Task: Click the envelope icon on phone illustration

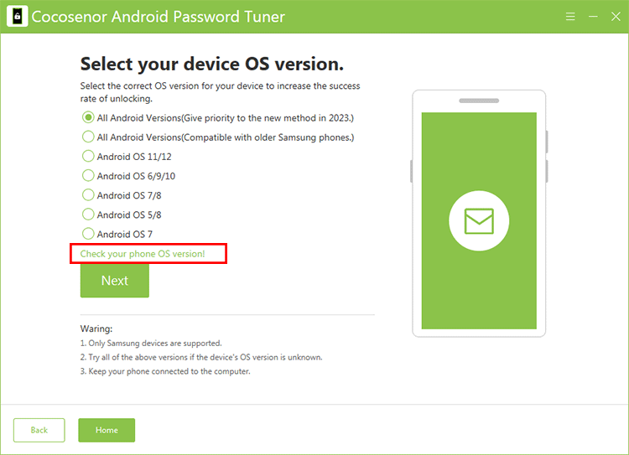Action: point(479,221)
